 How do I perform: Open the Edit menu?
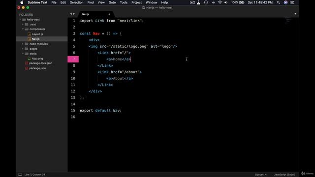click(x=63, y=2)
